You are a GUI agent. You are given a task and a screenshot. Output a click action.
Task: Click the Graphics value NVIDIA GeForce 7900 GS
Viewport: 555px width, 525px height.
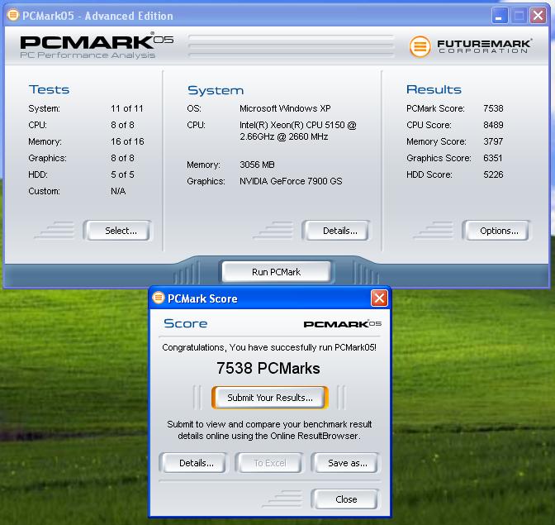click(291, 181)
